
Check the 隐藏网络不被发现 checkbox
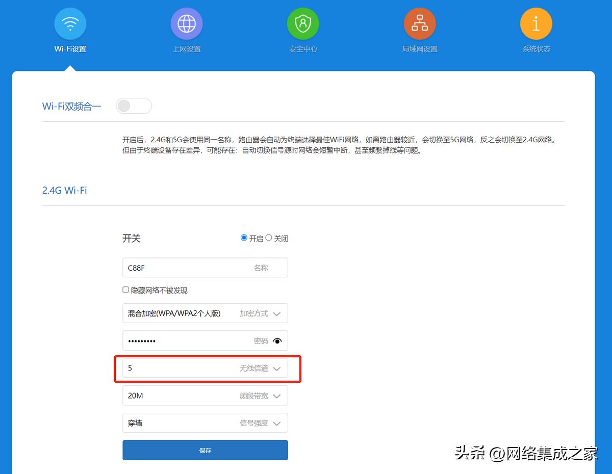click(125, 289)
